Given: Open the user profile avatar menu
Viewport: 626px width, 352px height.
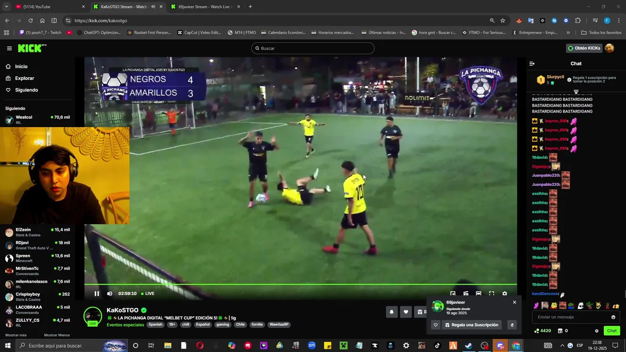Looking at the screenshot, I should coord(609,48).
